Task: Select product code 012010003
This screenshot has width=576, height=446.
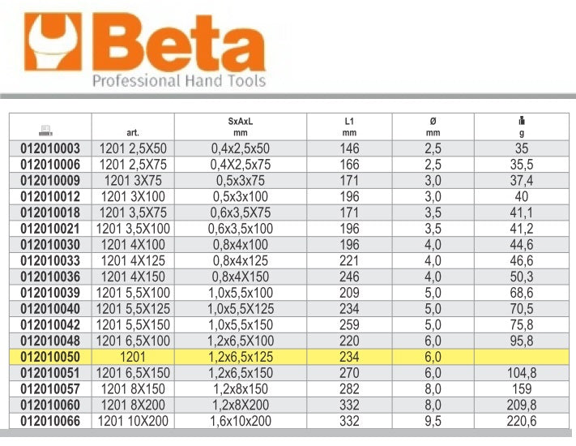Action: click(x=50, y=148)
